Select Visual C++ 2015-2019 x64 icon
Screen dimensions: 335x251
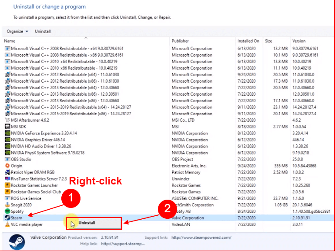(x=7, y=107)
